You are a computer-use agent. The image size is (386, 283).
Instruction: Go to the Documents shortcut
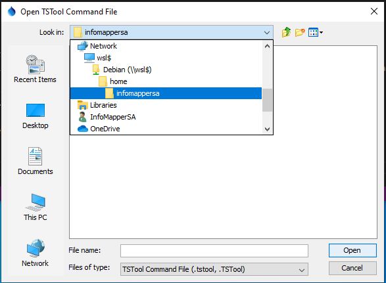(36, 161)
